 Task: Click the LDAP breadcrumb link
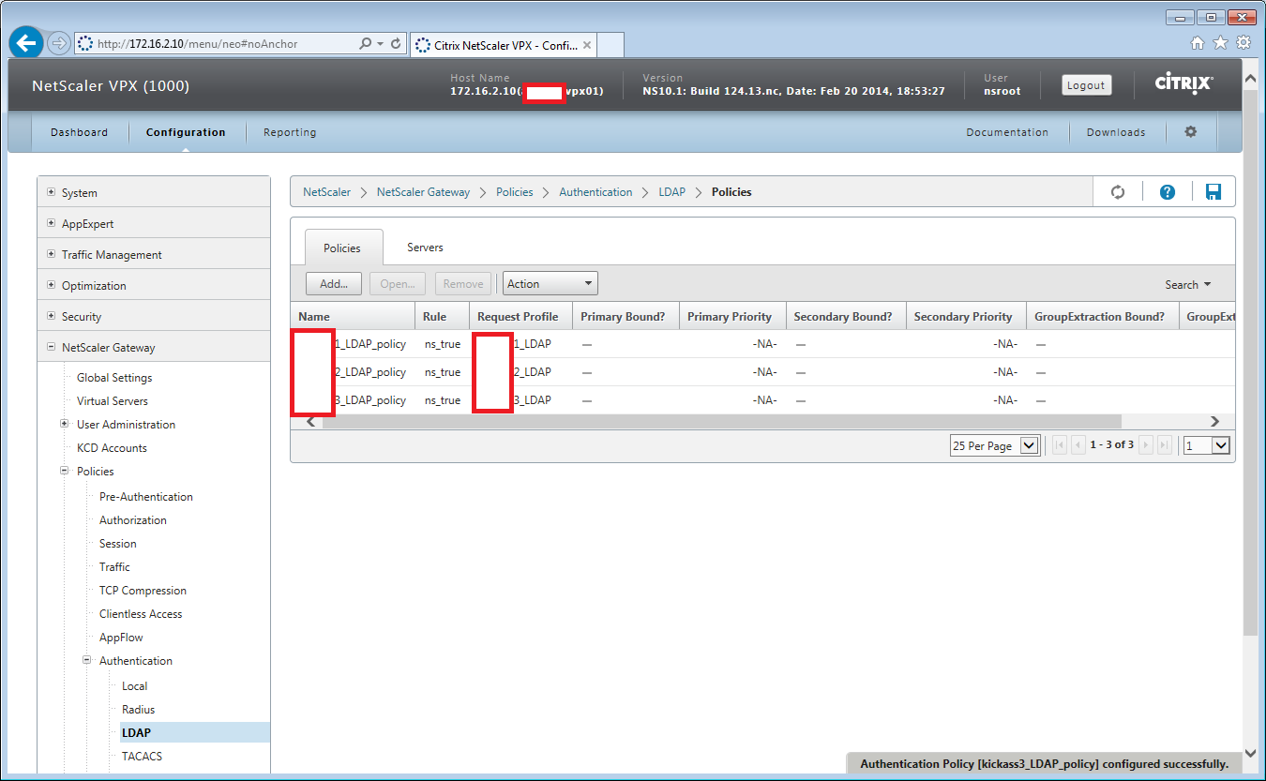[671, 192]
